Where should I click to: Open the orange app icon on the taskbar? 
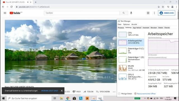87,98
